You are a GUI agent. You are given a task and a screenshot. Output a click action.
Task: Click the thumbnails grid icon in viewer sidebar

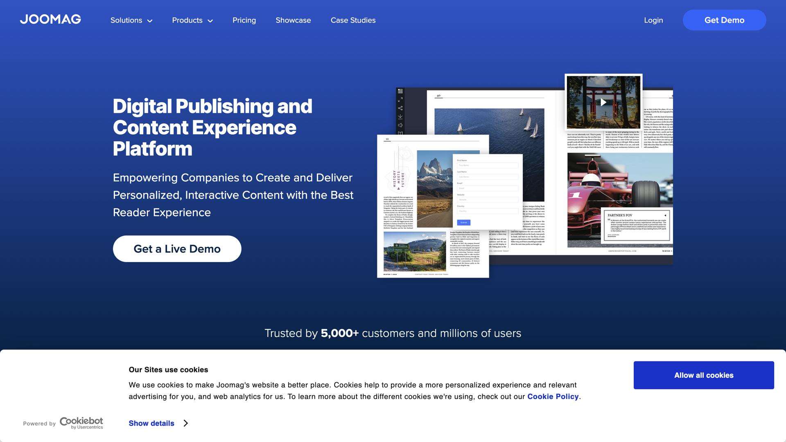(x=400, y=91)
